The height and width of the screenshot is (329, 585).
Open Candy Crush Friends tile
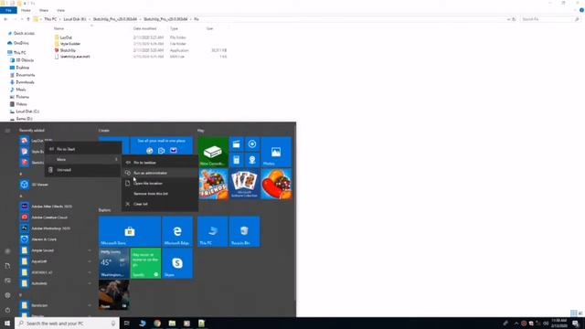[x=213, y=184]
